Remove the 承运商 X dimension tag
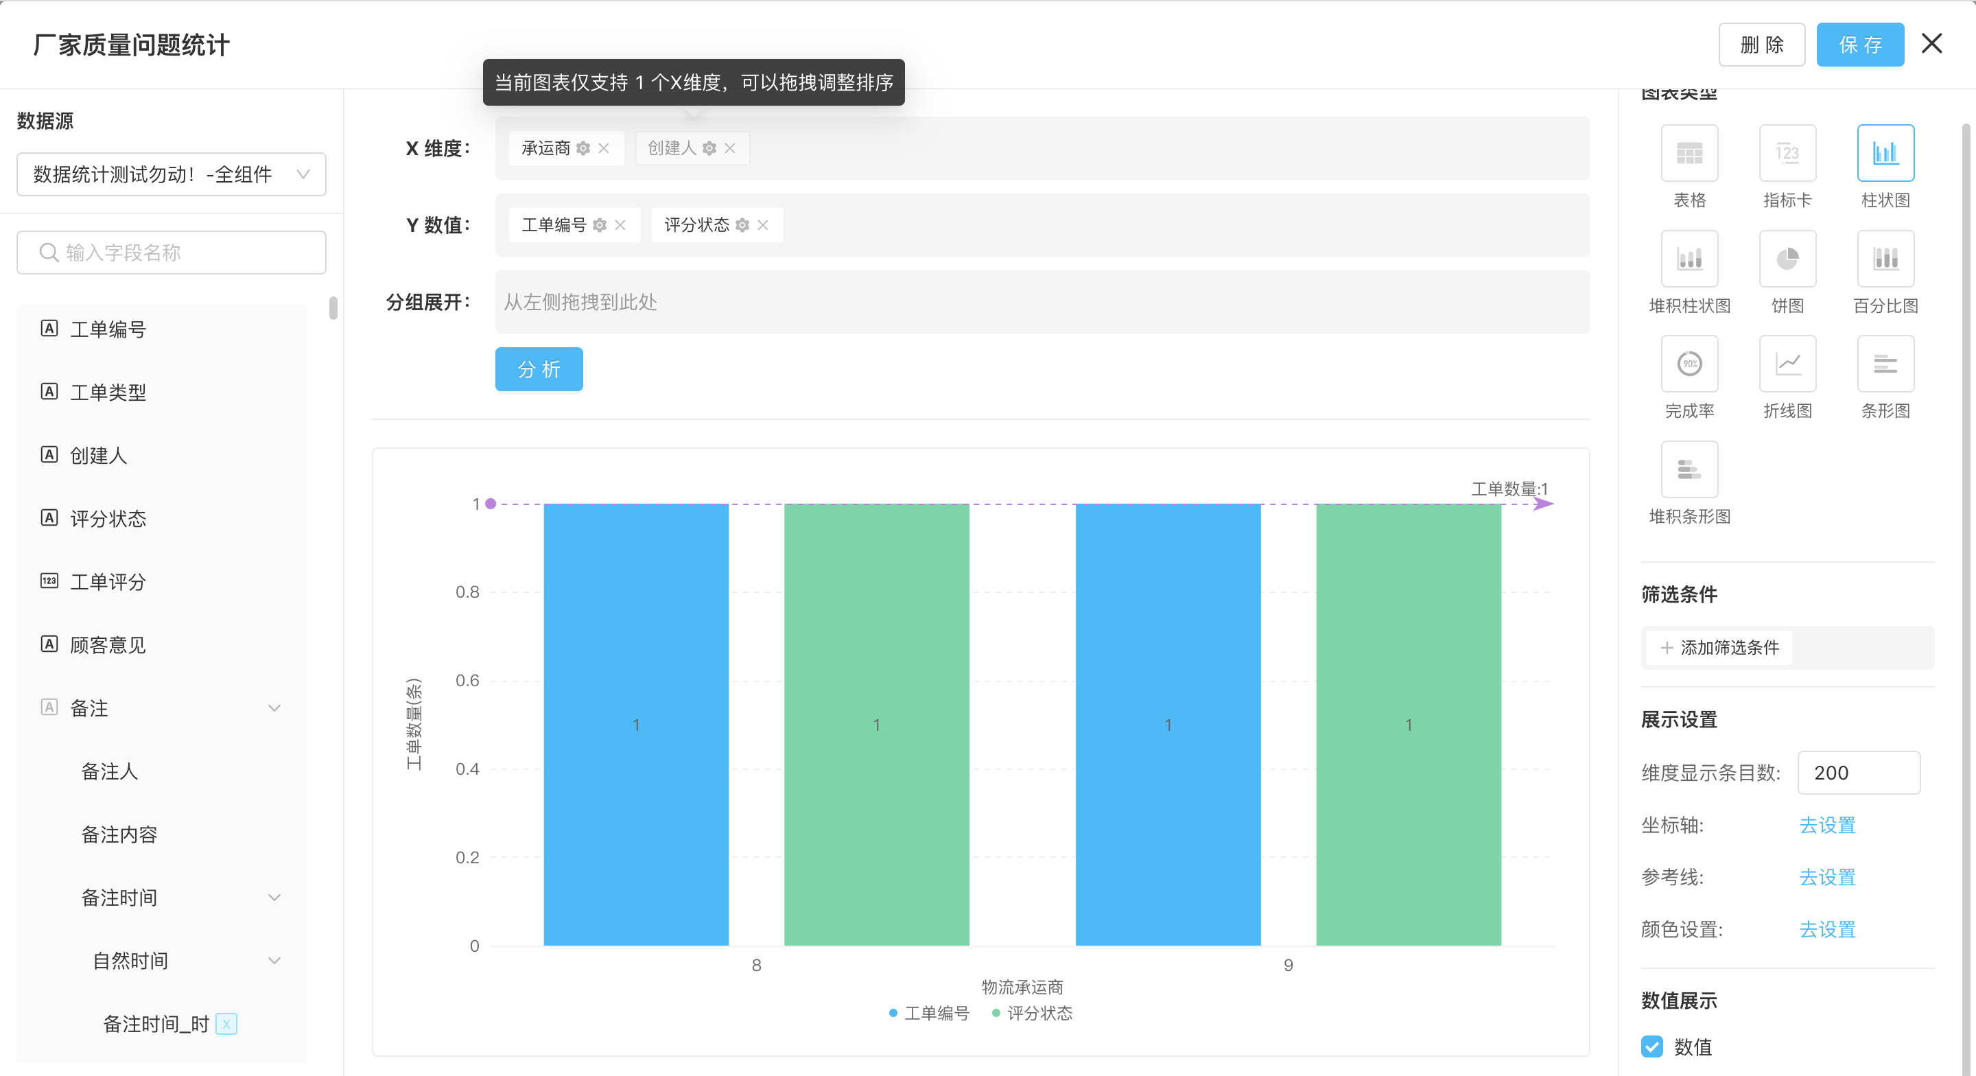The width and height of the screenshot is (1976, 1076). coord(604,148)
